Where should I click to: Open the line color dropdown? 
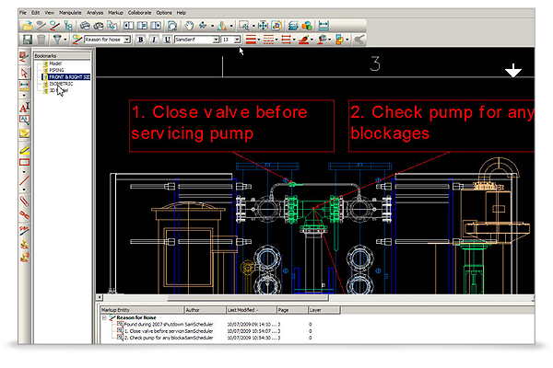click(x=255, y=40)
